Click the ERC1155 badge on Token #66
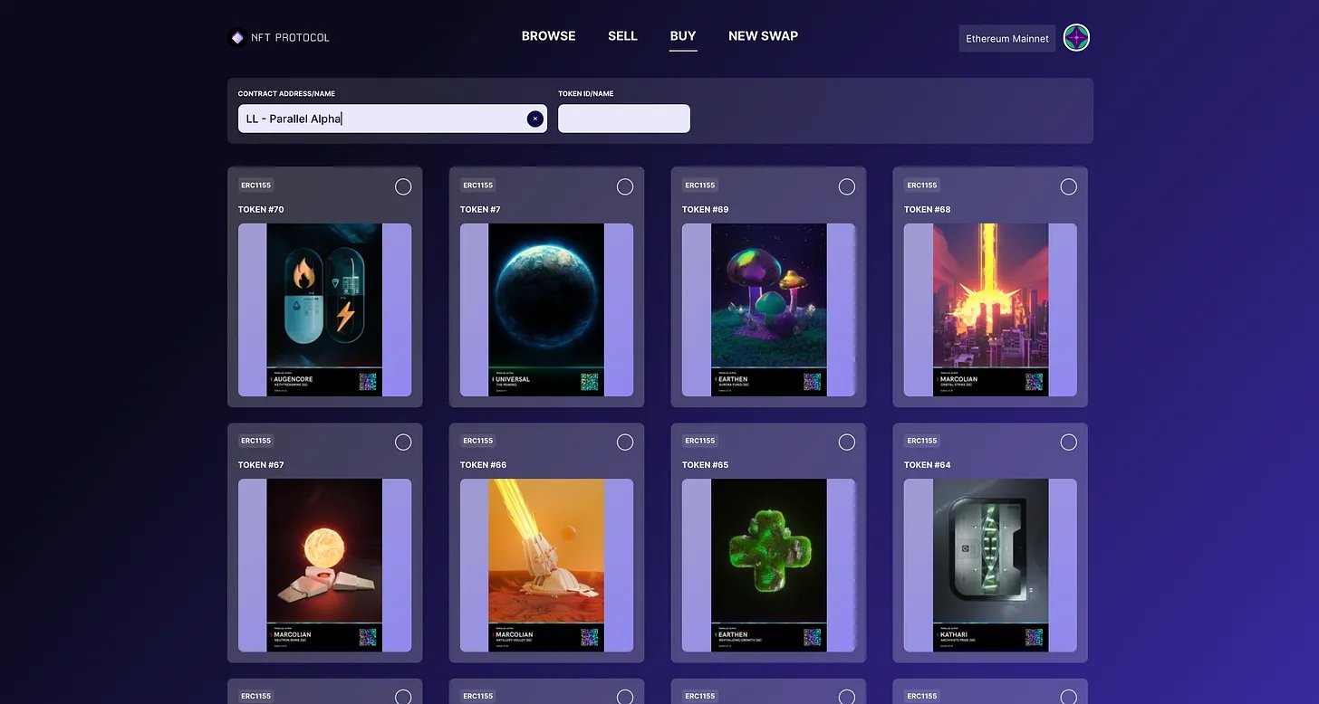The height and width of the screenshot is (704, 1319). coord(478,441)
